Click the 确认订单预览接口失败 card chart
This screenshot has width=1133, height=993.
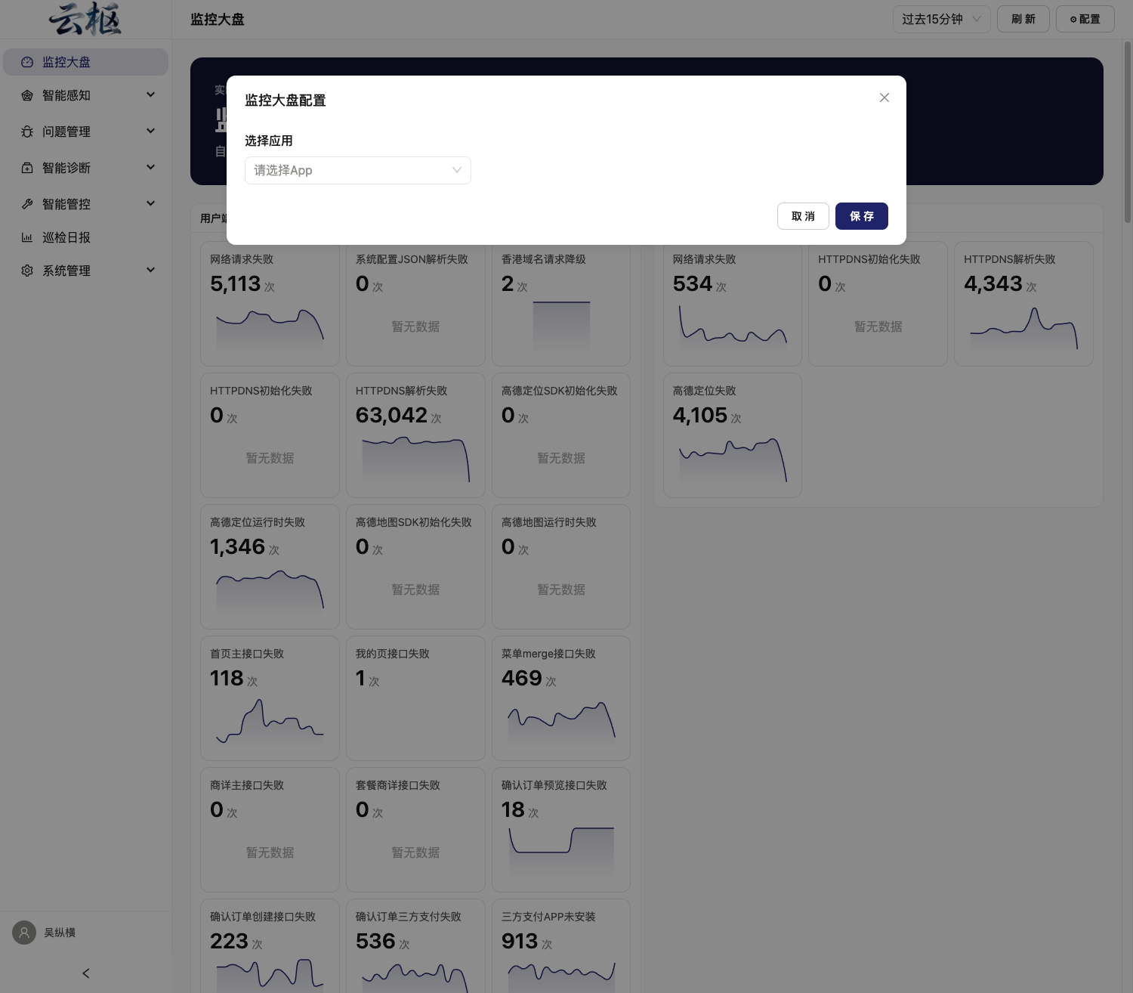(561, 852)
